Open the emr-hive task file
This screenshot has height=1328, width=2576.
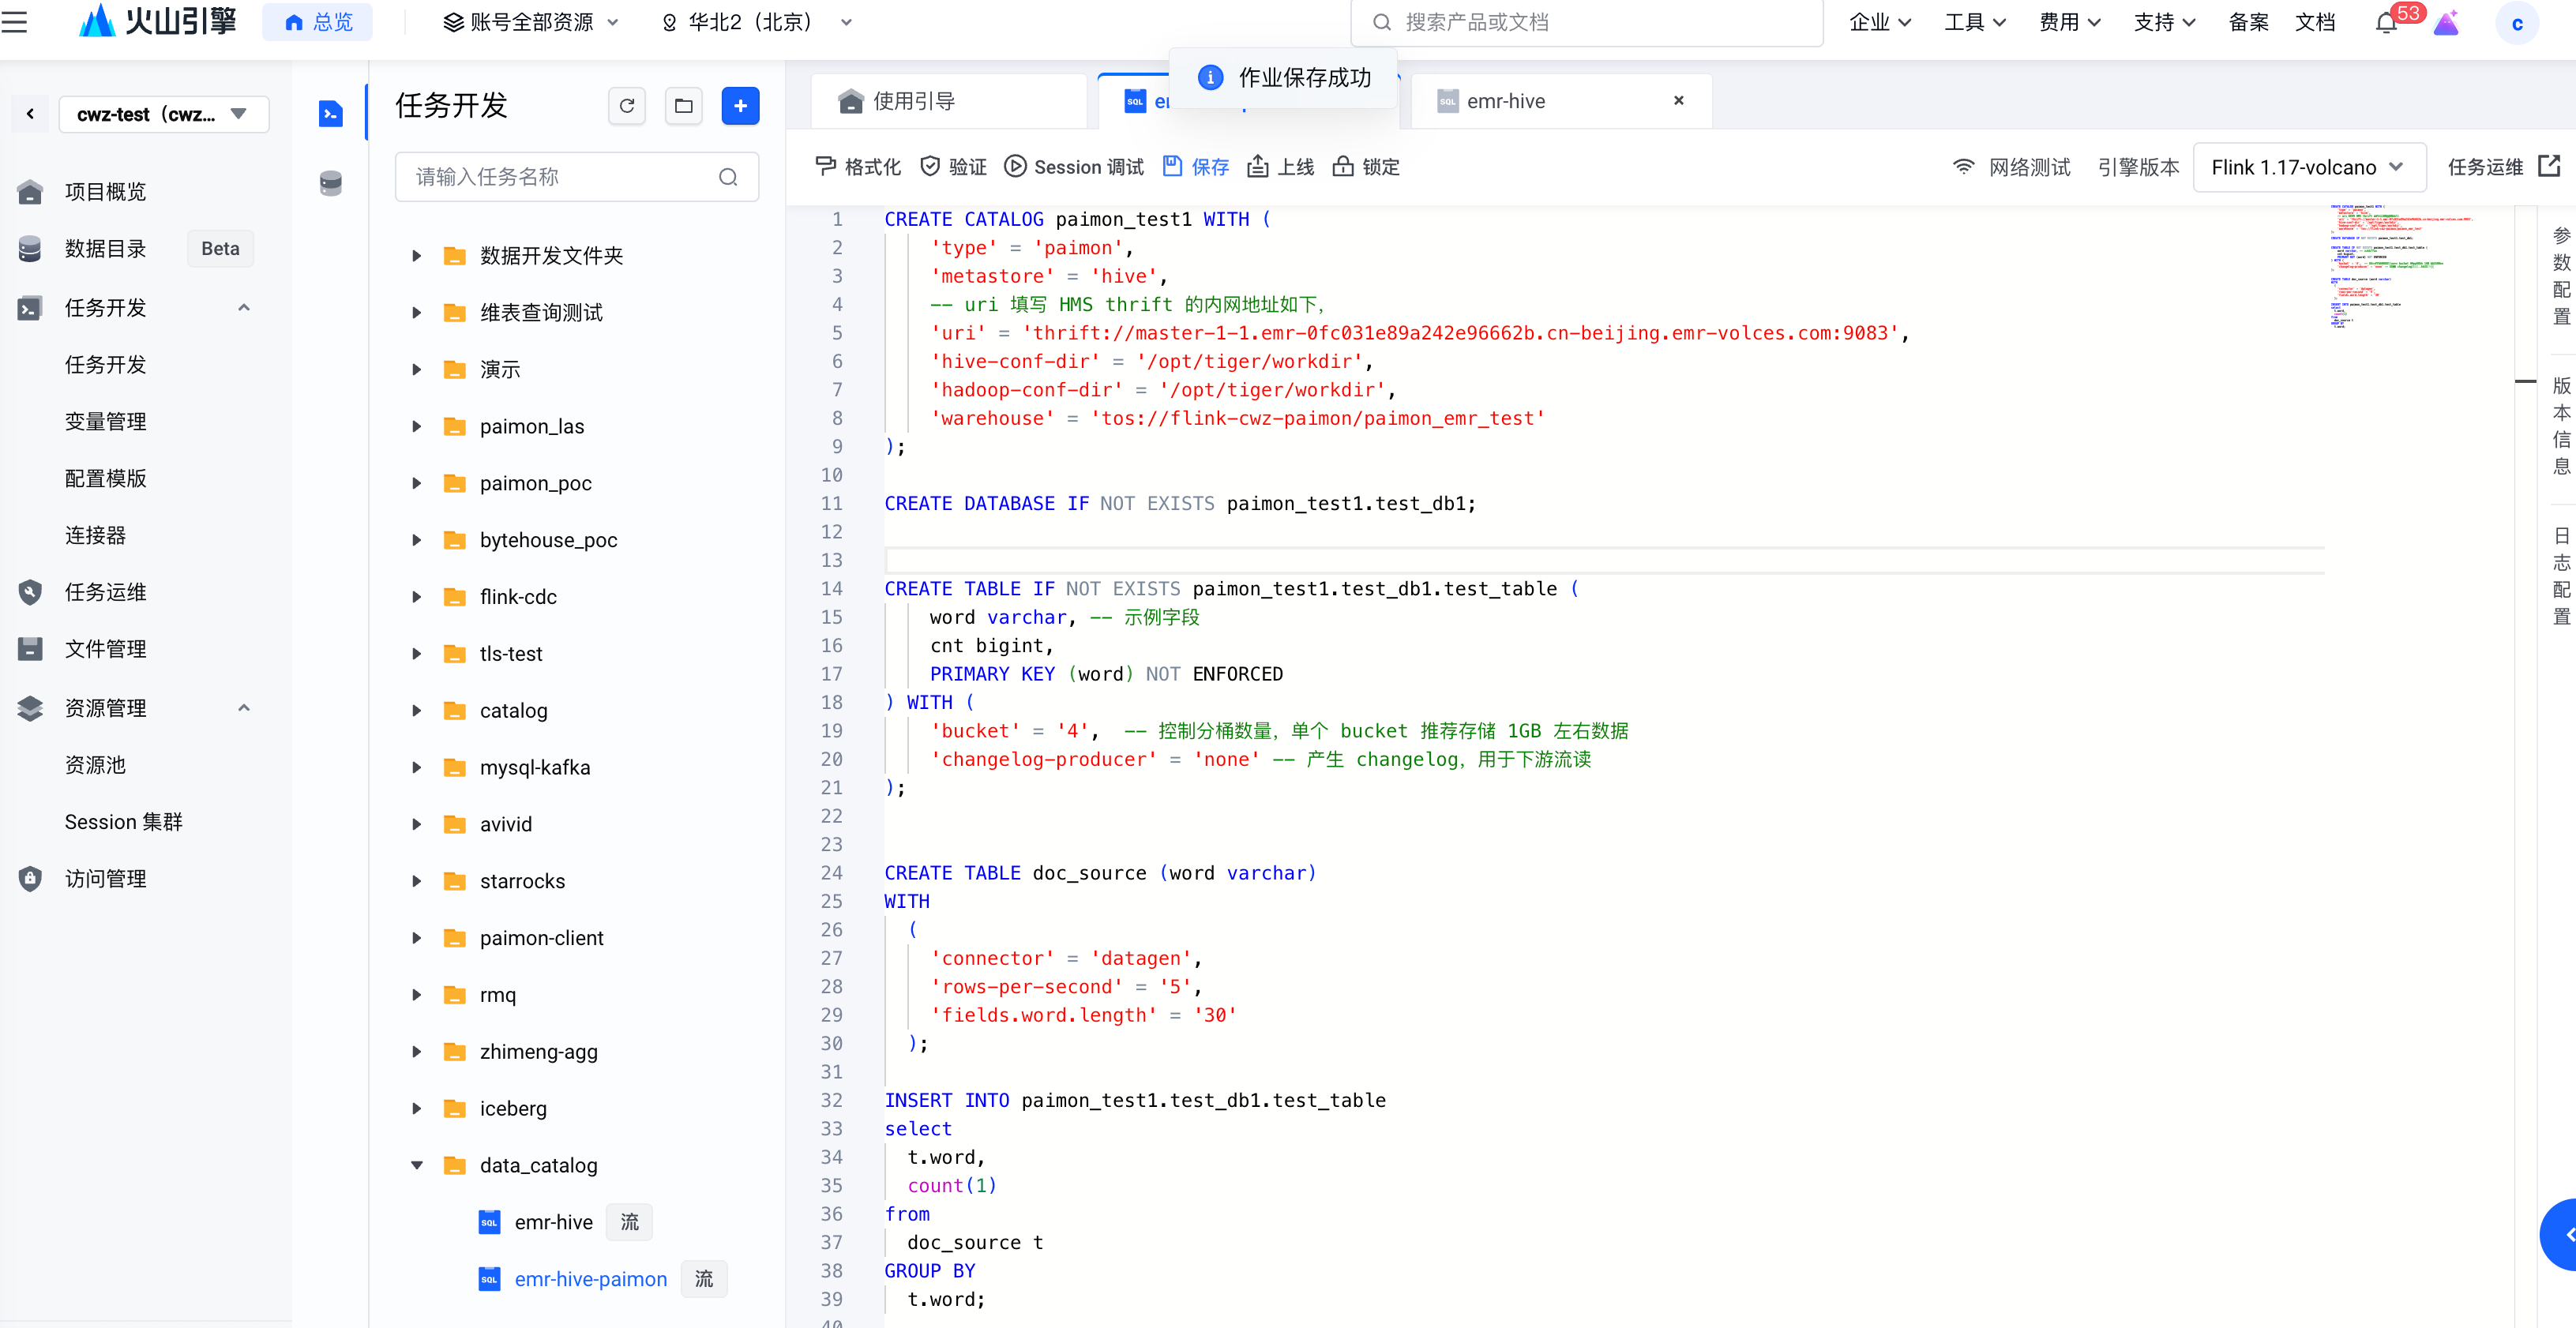click(x=553, y=1222)
